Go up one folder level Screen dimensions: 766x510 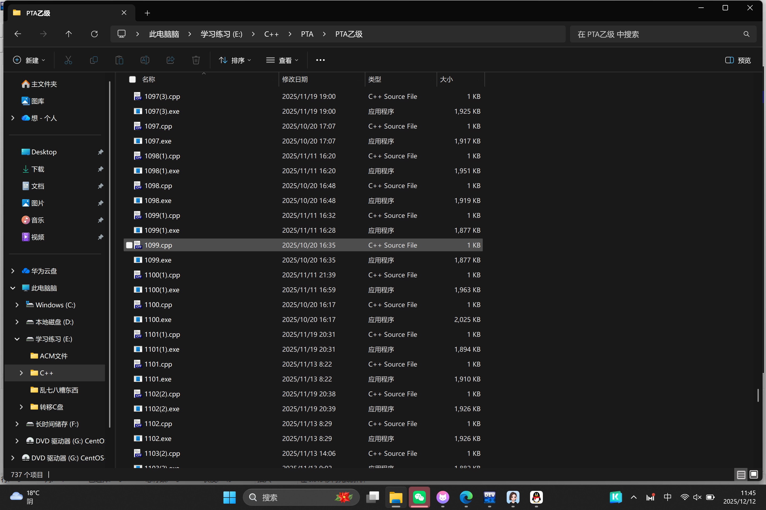[x=68, y=34]
